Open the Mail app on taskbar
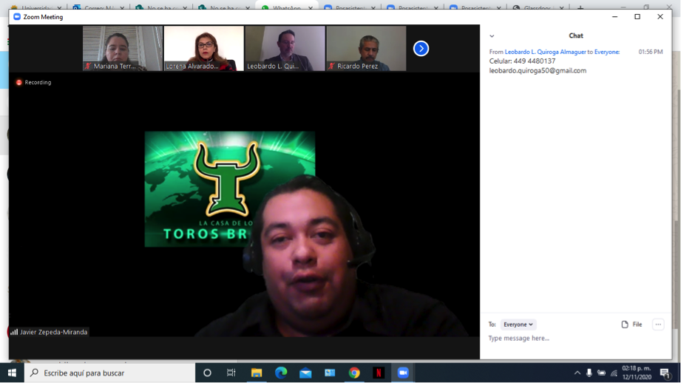Screen dimensions: 681x383 tap(305, 373)
